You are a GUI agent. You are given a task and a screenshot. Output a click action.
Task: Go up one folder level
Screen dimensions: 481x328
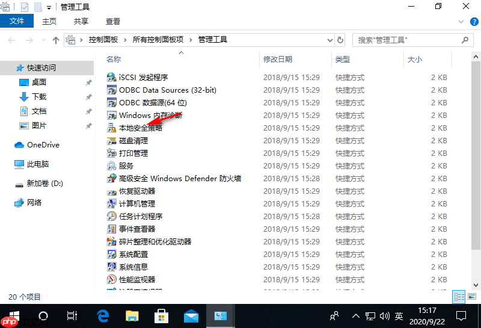(55, 40)
